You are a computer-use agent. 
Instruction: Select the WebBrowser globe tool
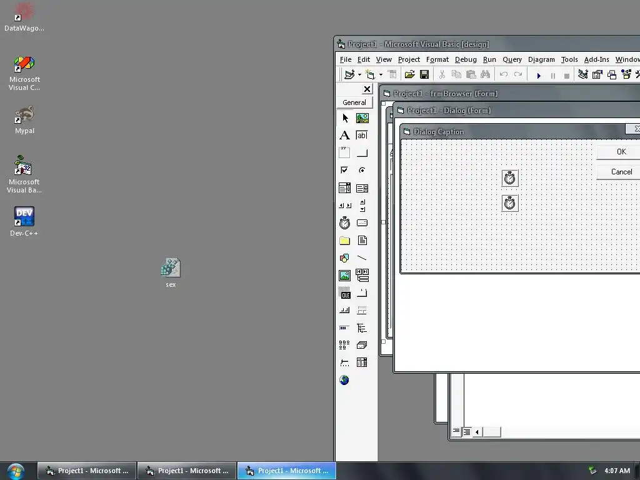345,380
